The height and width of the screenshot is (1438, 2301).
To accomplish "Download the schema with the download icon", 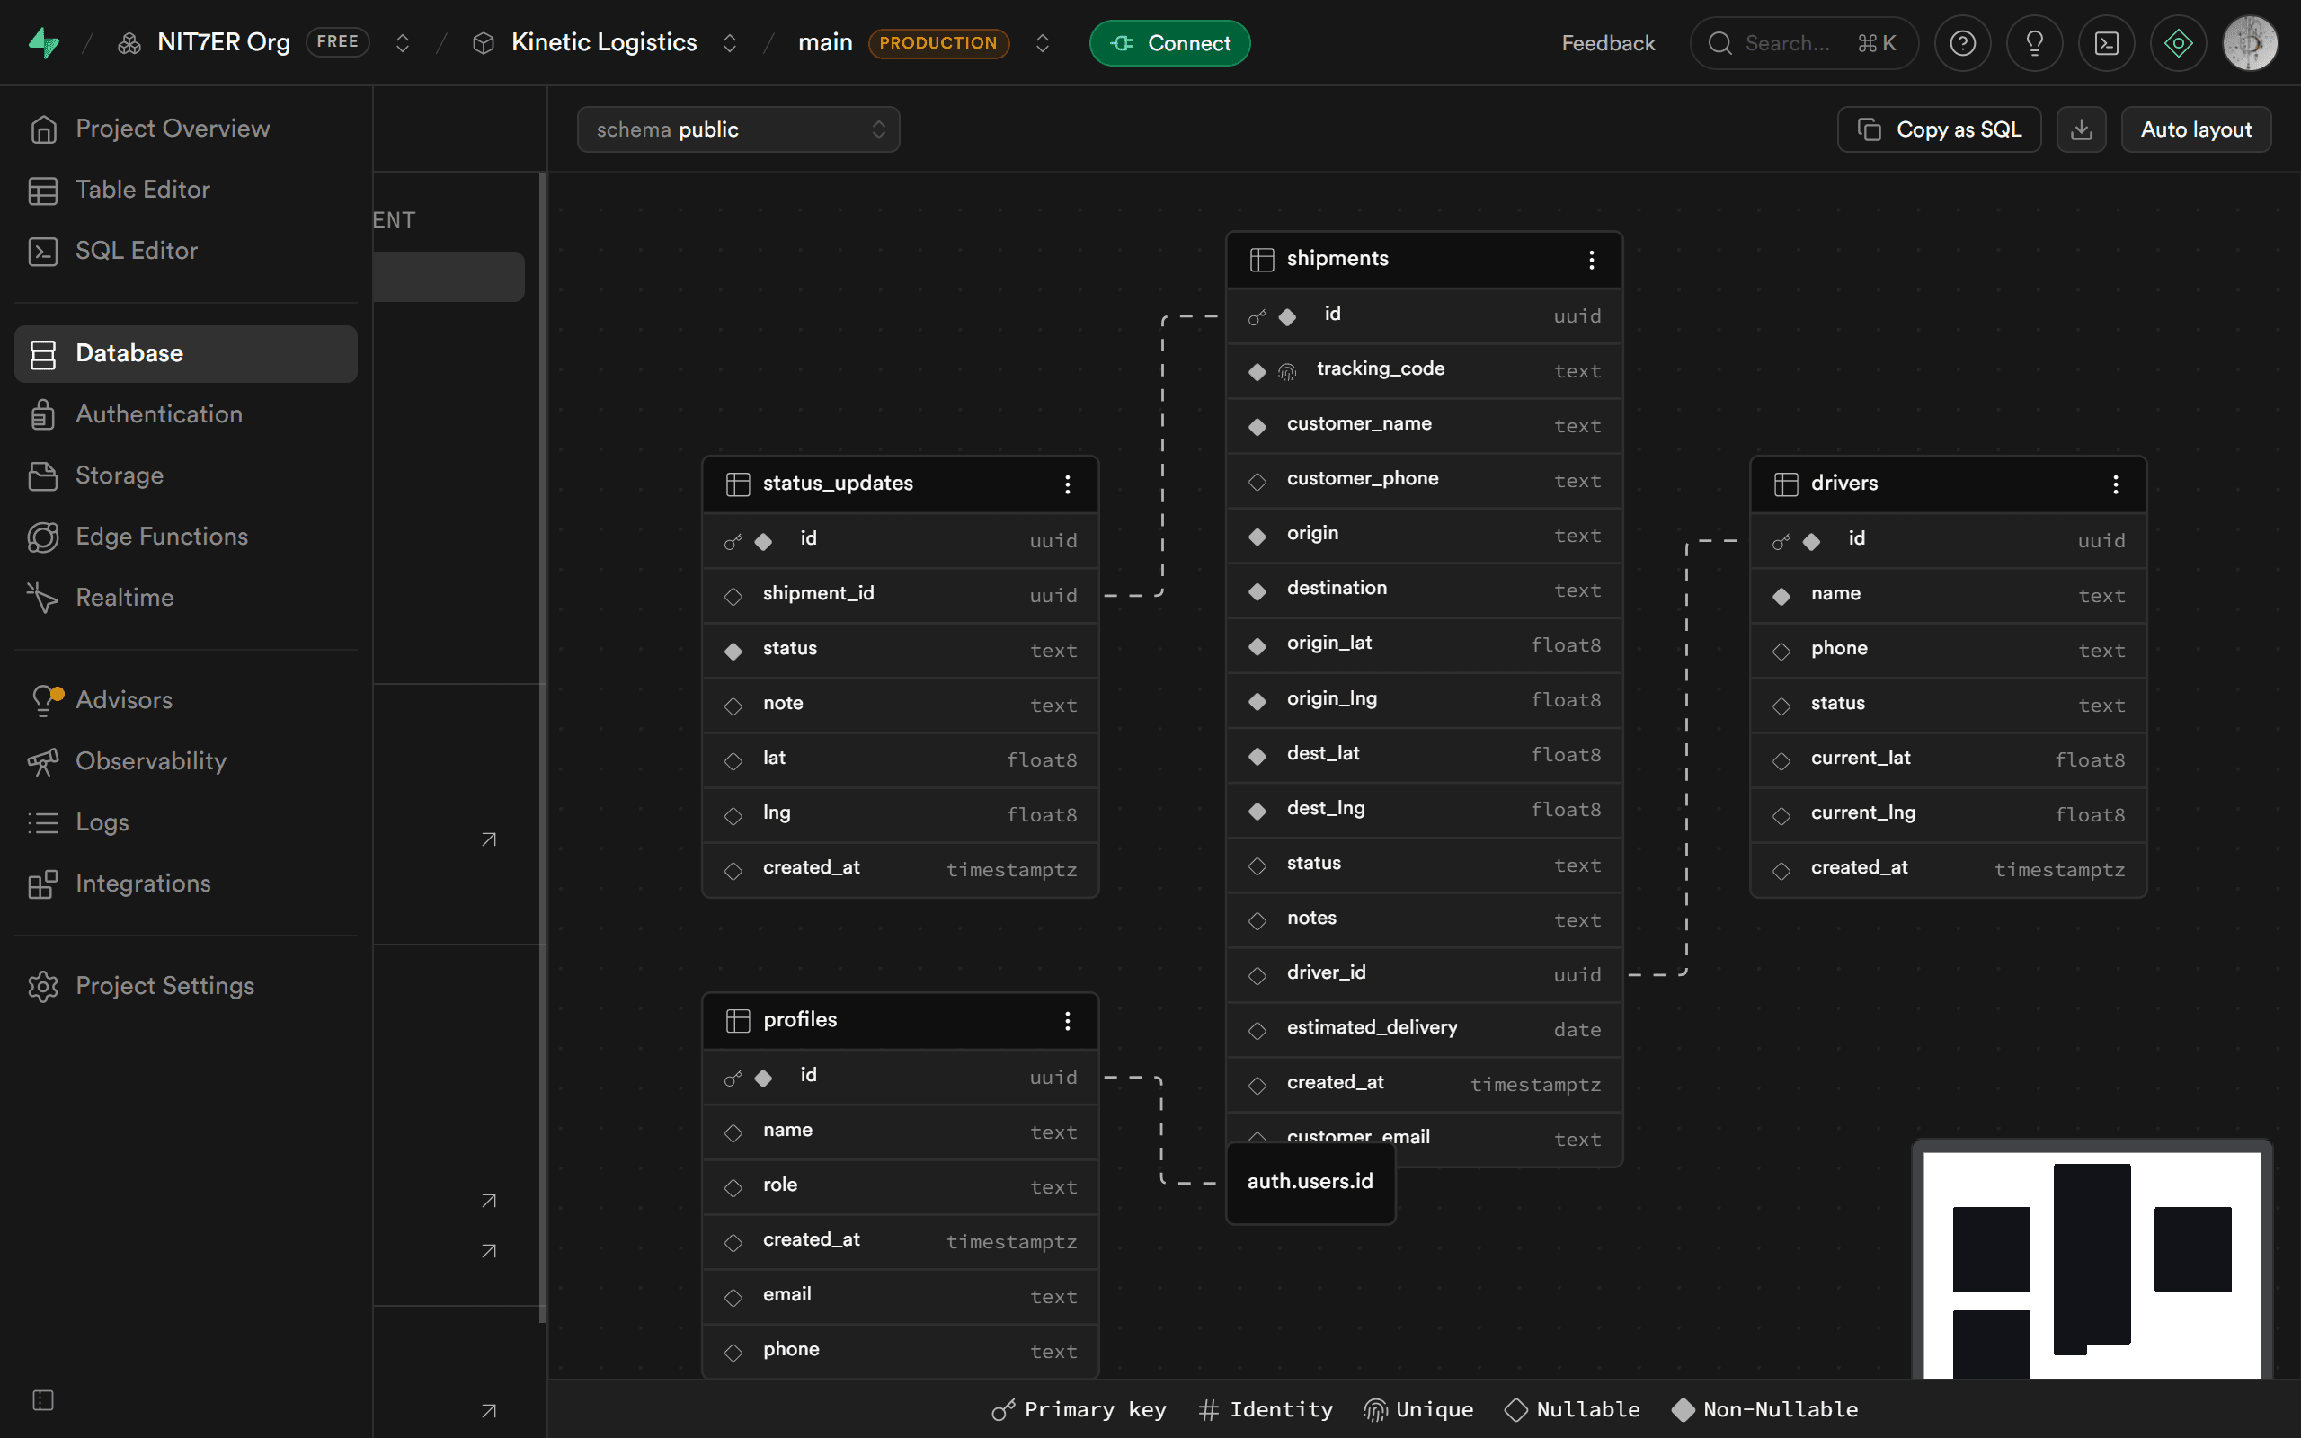I will [x=2082, y=129].
